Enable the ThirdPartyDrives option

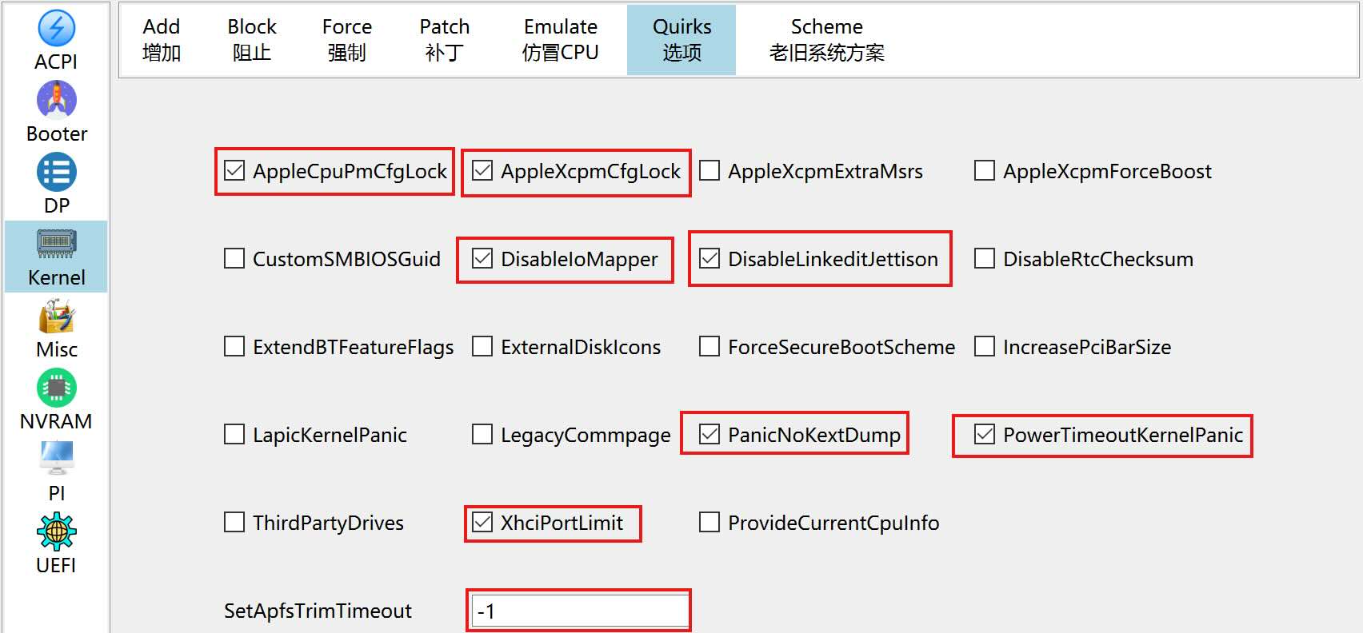(234, 522)
